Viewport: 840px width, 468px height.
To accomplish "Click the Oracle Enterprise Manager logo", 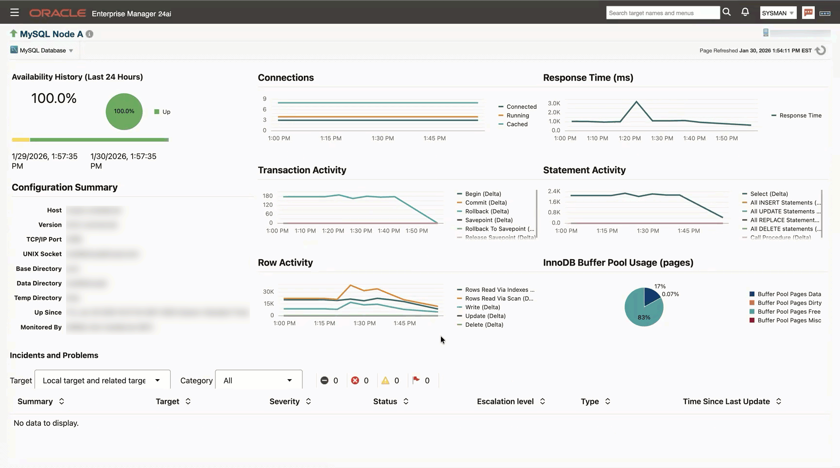I will tap(58, 12).
